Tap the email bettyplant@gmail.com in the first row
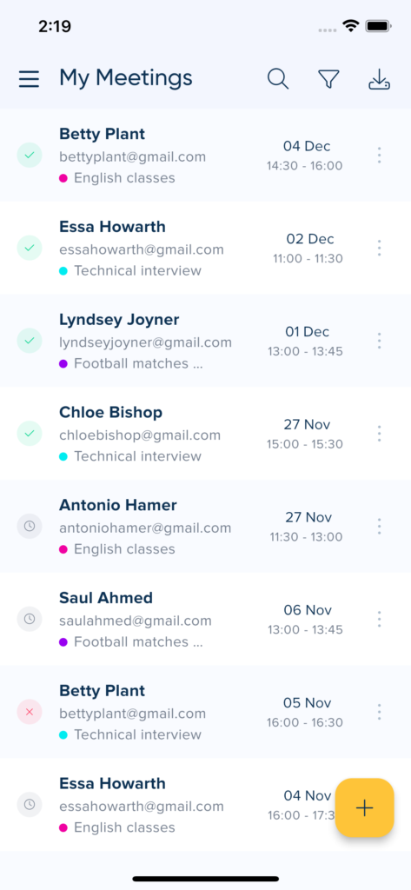 (x=132, y=156)
